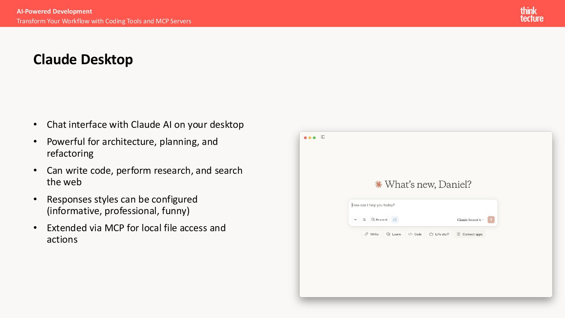Viewport: 565px width, 318px height.
Task: Click 'Transform Your Workflow with Coding Tools' subtitle
Action: tap(104, 21)
